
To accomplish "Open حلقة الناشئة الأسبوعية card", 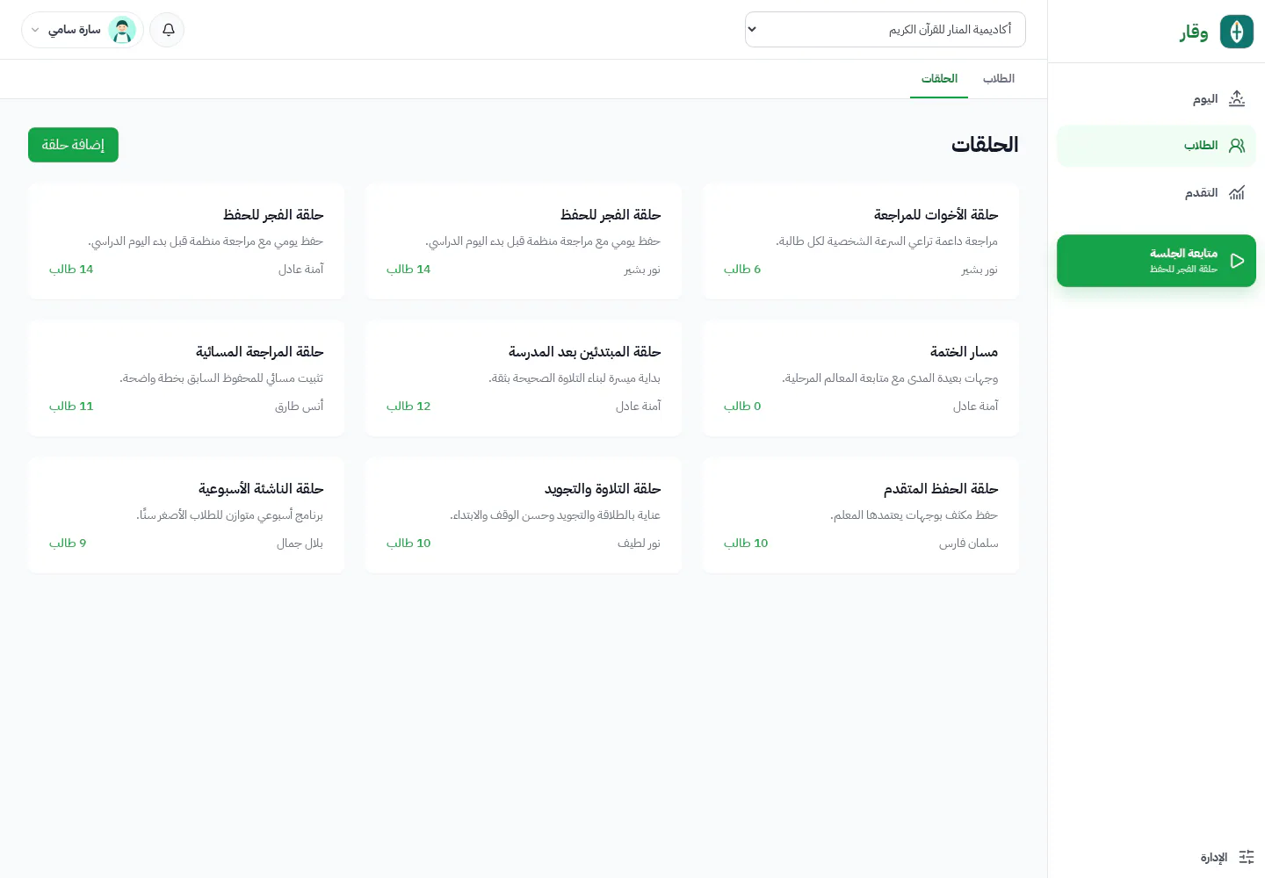I will click(186, 515).
